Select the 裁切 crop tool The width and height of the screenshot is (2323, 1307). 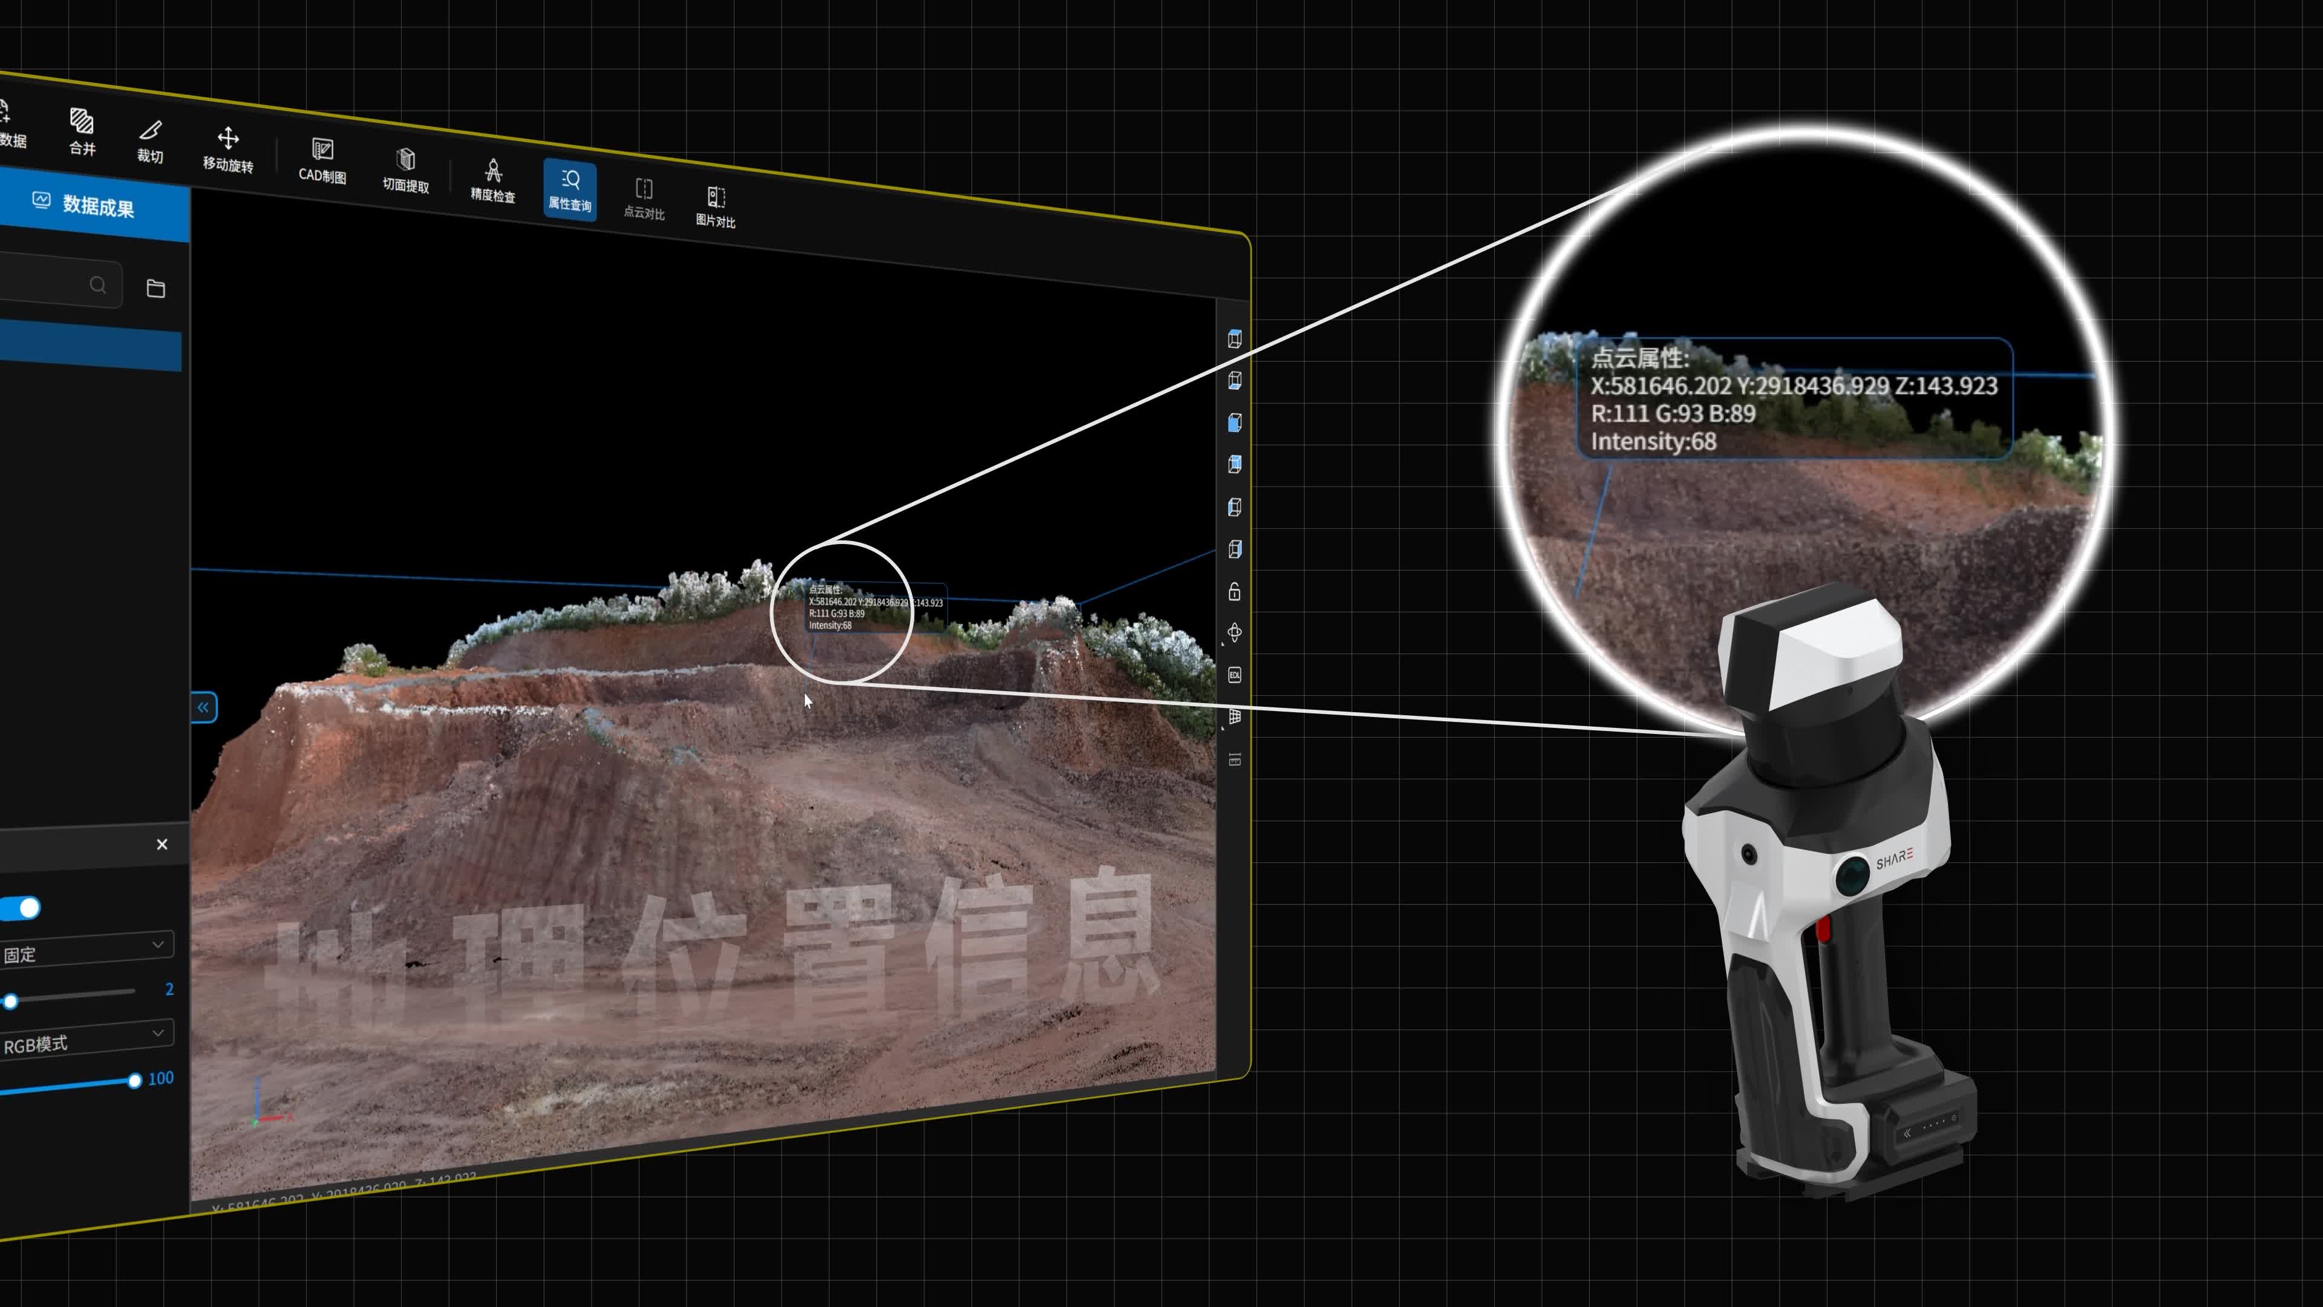(151, 142)
